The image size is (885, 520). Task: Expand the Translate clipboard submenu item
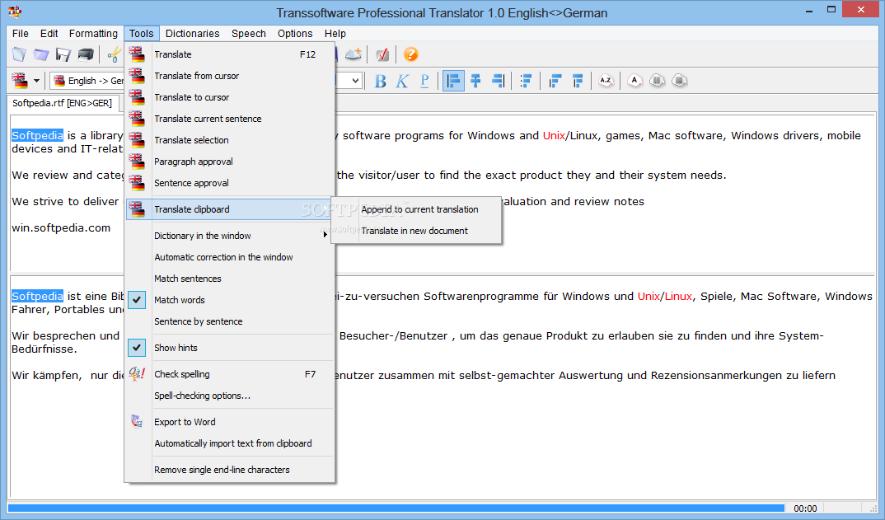point(230,208)
